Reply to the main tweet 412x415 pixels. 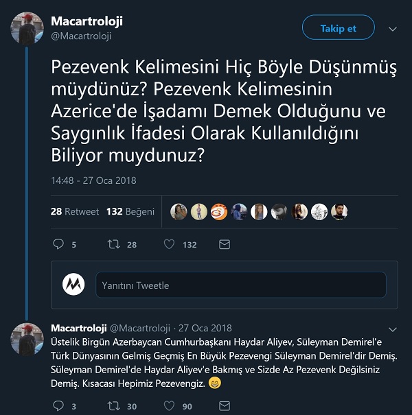58,244
